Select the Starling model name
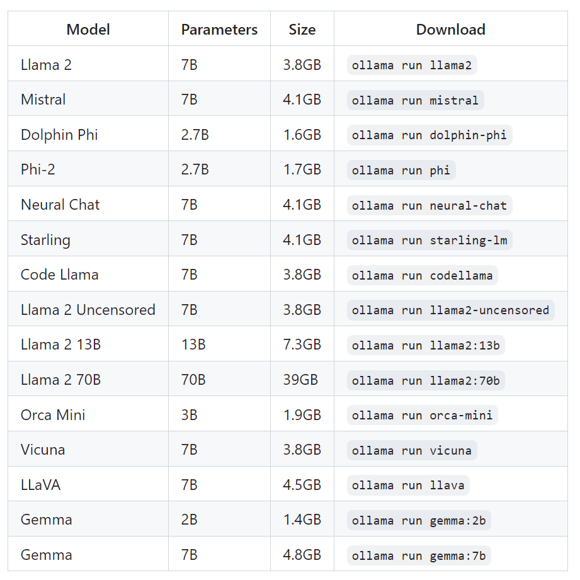580x580 pixels. tap(45, 240)
